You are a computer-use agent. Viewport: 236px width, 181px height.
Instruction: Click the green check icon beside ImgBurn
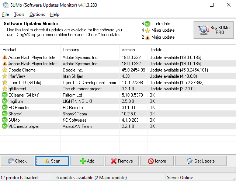point(5,101)
